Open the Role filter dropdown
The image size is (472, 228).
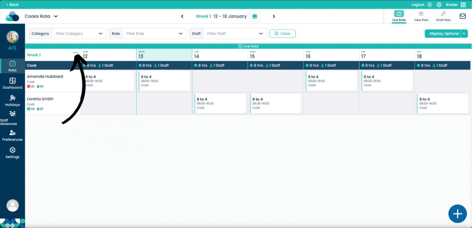154,33
